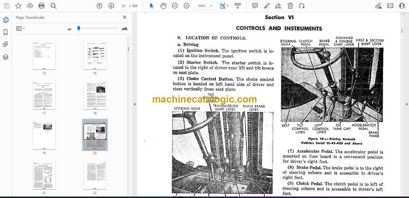Select the page 21 thumbnail
This screenshot has height=198, width=409.
coord(44,175)
